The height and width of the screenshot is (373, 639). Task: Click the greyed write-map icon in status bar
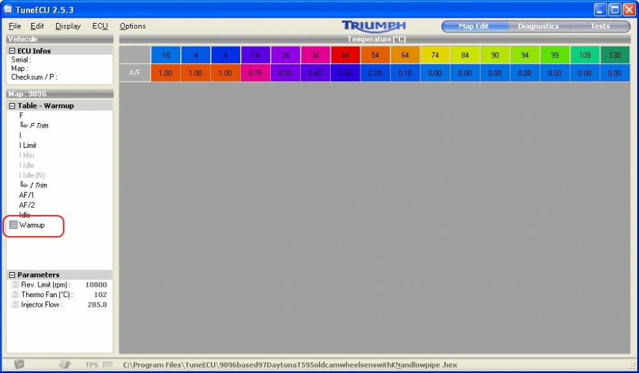(x=64, y=365)
